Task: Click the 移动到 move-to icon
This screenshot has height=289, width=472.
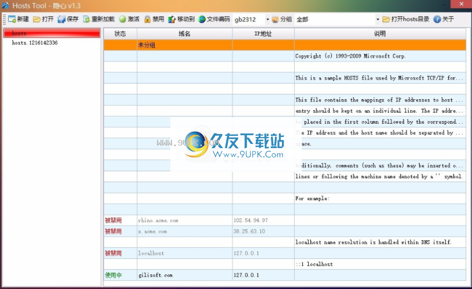Action: click(172, 19)
